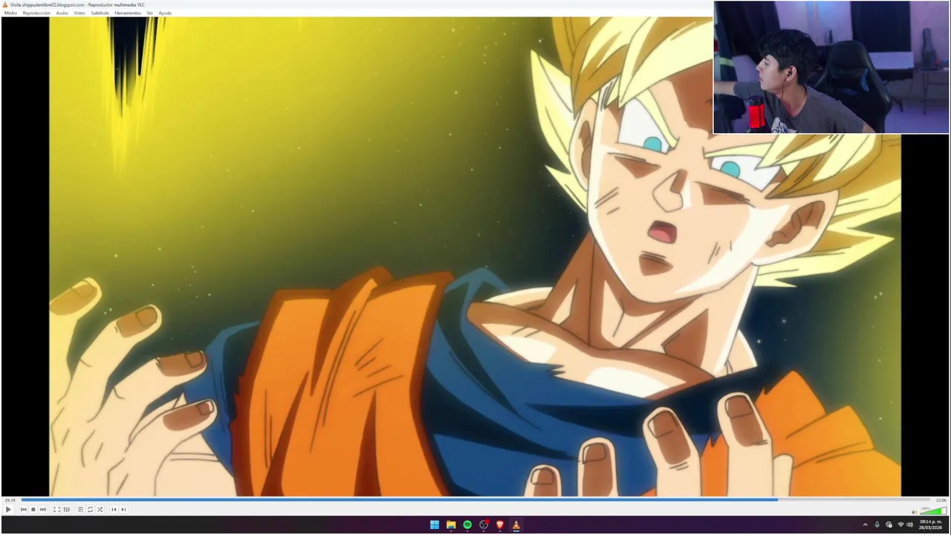Open system volume from tray
The width and height of the screenshot is (951, 535).
[x=910, y=525]
